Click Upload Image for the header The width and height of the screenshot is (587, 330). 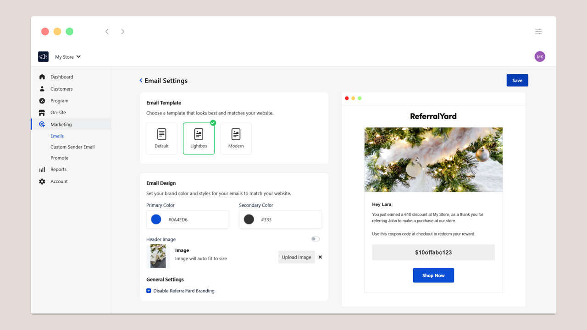pyautogui.click(x=296, y=257)
